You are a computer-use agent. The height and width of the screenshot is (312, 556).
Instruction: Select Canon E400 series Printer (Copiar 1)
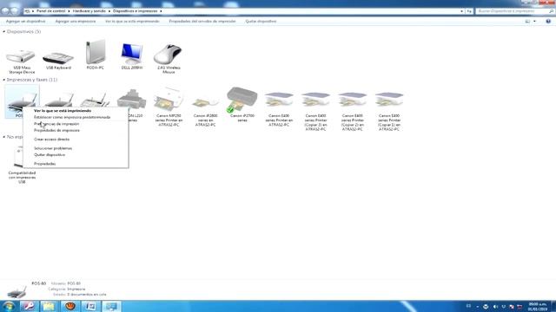(x=389, y=112)
